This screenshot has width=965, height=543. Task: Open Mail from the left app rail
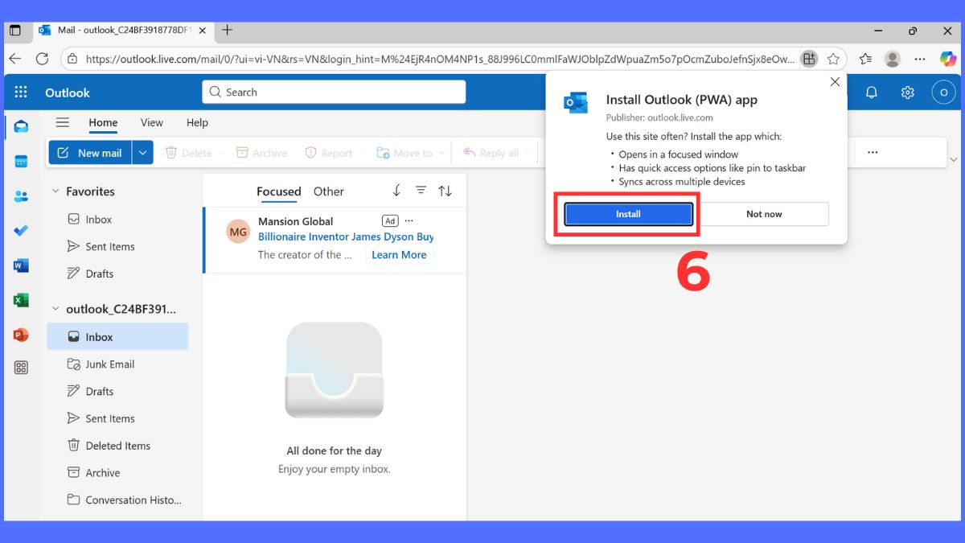click(x=21, y=126)
